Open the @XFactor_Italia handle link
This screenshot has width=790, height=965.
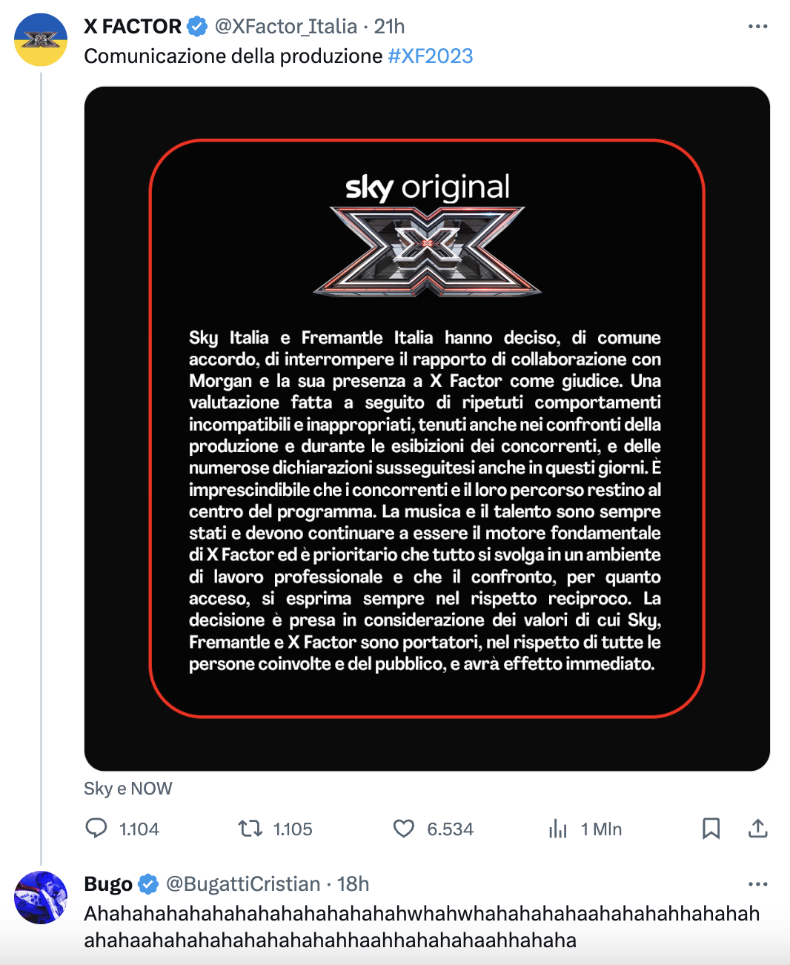pos(286,27)
